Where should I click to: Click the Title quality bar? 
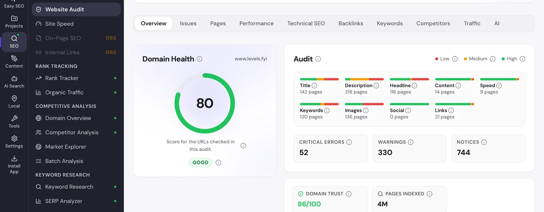coord(319,79)
